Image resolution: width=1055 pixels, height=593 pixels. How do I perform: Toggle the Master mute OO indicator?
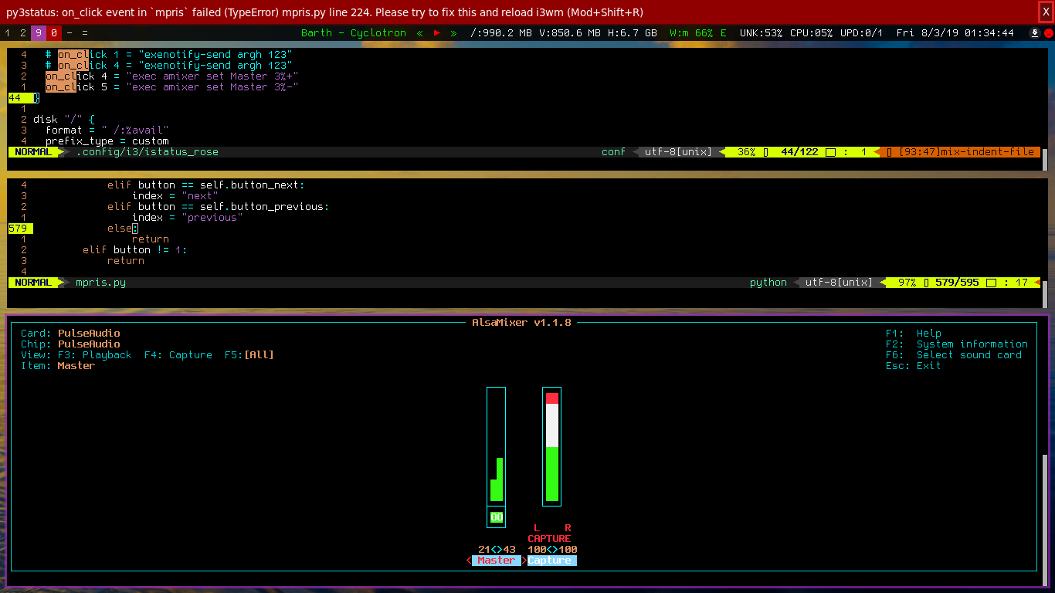point(497,517)
